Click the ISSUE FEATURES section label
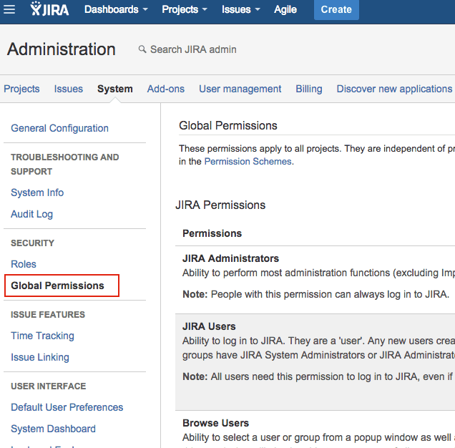This screenshot has height=448, width=455. [48, 314]
